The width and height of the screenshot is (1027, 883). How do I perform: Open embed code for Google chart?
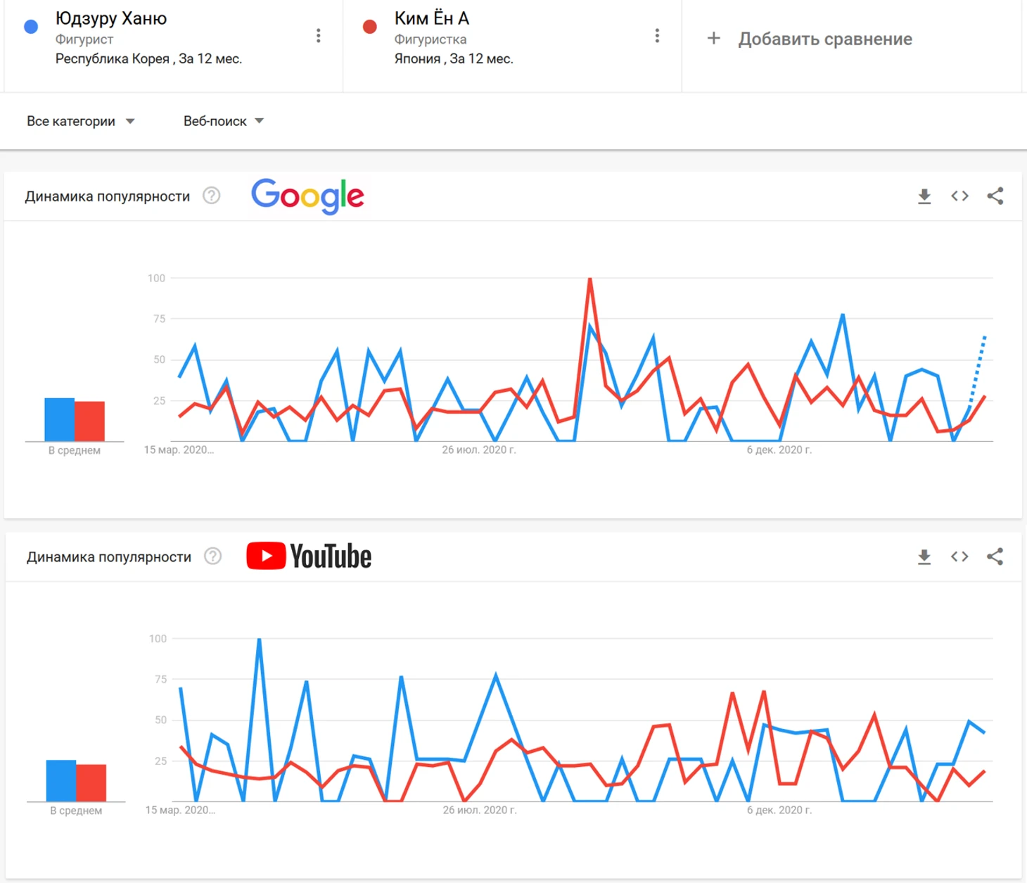click(959, 196)
